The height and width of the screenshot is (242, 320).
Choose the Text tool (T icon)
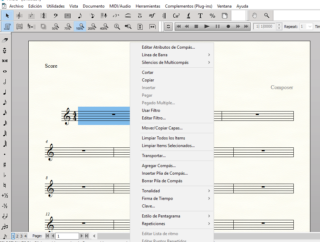(x=200, y=16)
